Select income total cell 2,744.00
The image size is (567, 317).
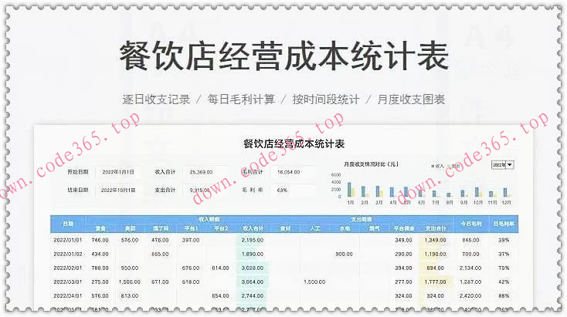[x=253, y=295]
